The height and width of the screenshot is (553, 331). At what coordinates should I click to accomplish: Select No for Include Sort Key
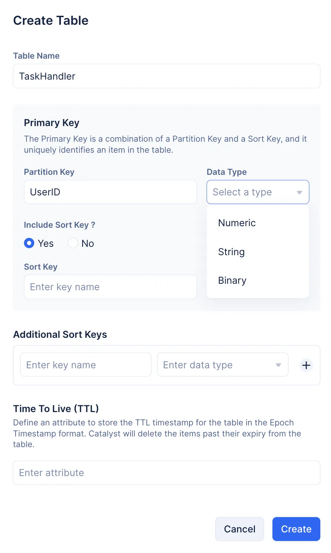tap(73, 243)
